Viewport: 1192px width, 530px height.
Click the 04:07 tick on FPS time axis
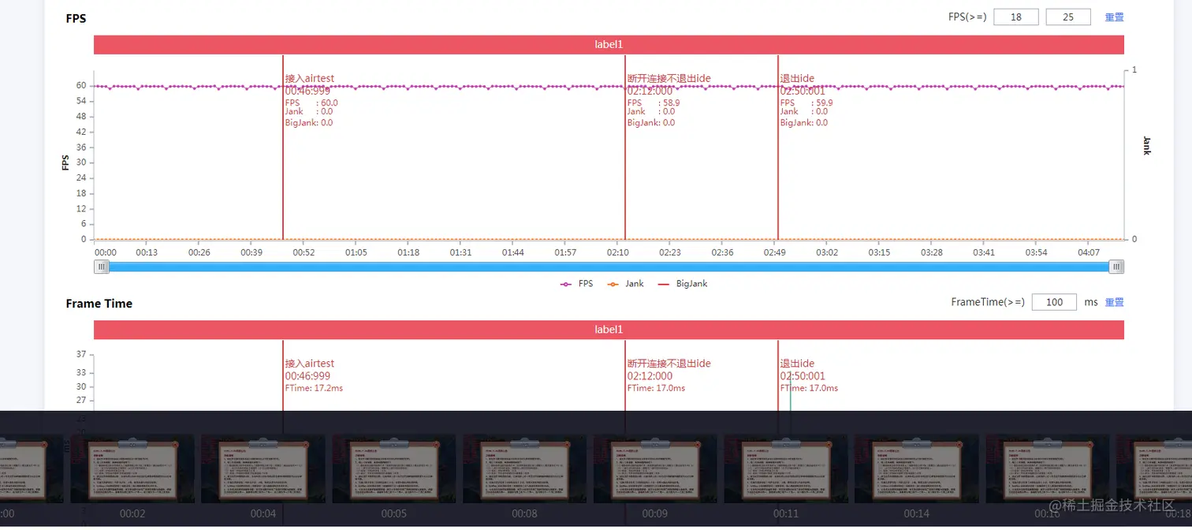point(1089,252)
